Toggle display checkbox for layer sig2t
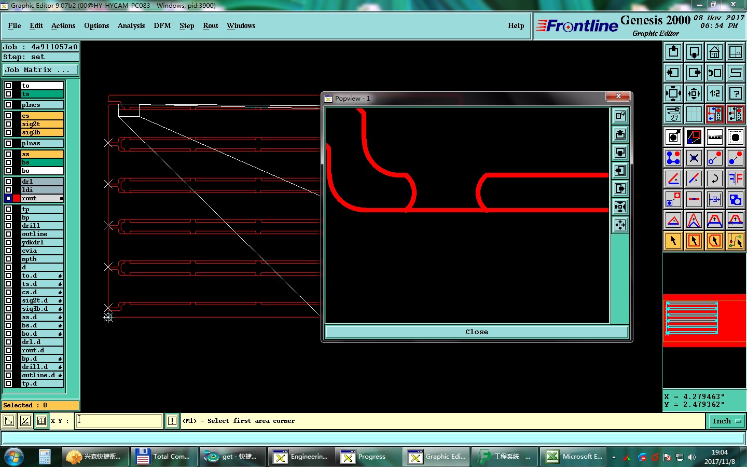The width and height of the screenshot is (747, 467). pyautogui.click(x=8, y=124)
